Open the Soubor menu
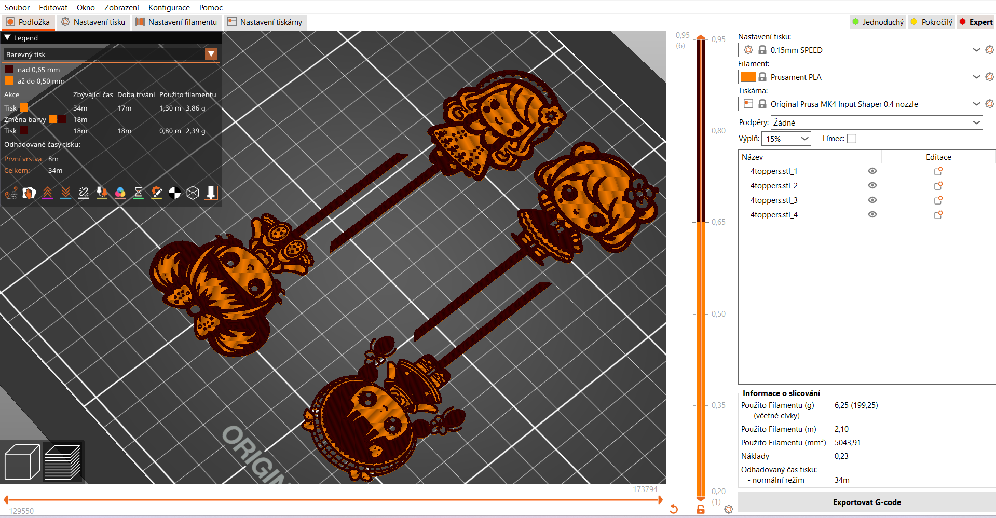996x518 pixels. (17, 7)
